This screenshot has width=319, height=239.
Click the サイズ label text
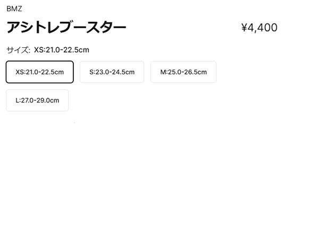click(18, 50)
